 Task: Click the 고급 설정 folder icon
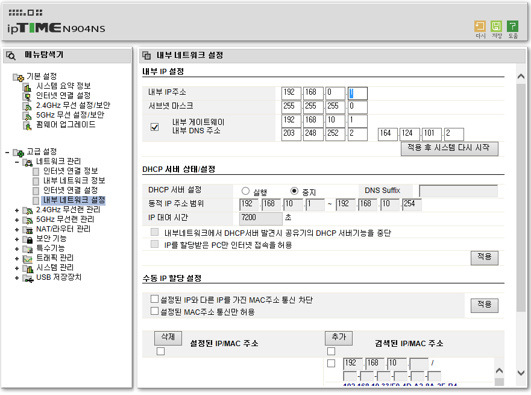pyautogui.click(x=18, y=153)
